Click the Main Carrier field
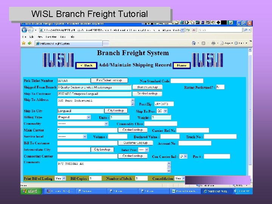The image size is (272, 204). pyautogui.click(x=87, y=130)
